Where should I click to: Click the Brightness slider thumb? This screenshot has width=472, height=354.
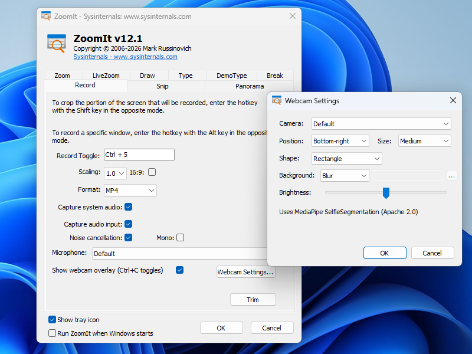pyautogui.click(x=386, y=193)
